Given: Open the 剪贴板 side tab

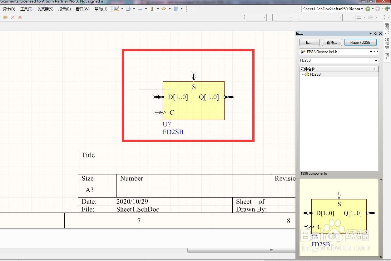Looking at the screenshot, I should 387,43.
